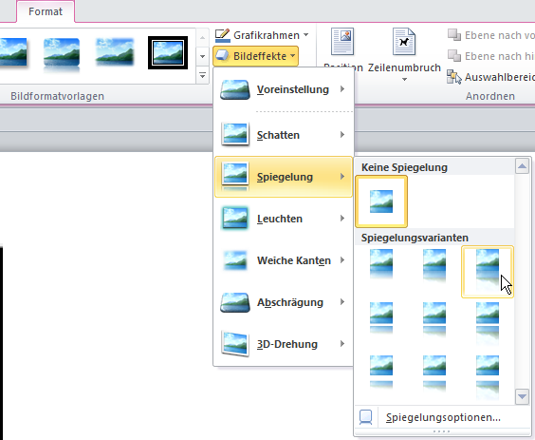Screen dimensions: 535x440
Task: Open Spiegelungsoptionen dialog
Action: click(x=443, y=417)
